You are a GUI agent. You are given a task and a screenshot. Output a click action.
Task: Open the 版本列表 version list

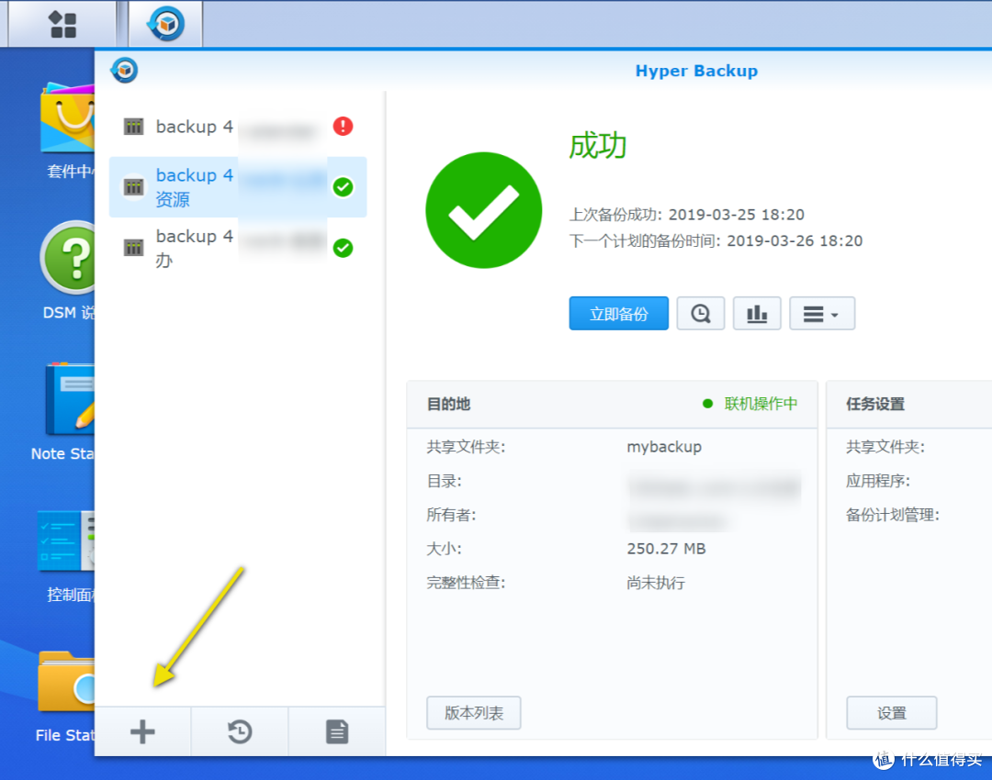474,713
